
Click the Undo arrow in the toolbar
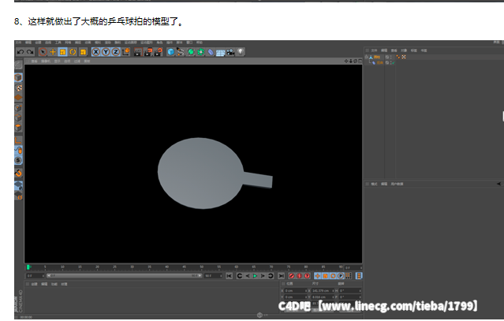pos(21,52)
